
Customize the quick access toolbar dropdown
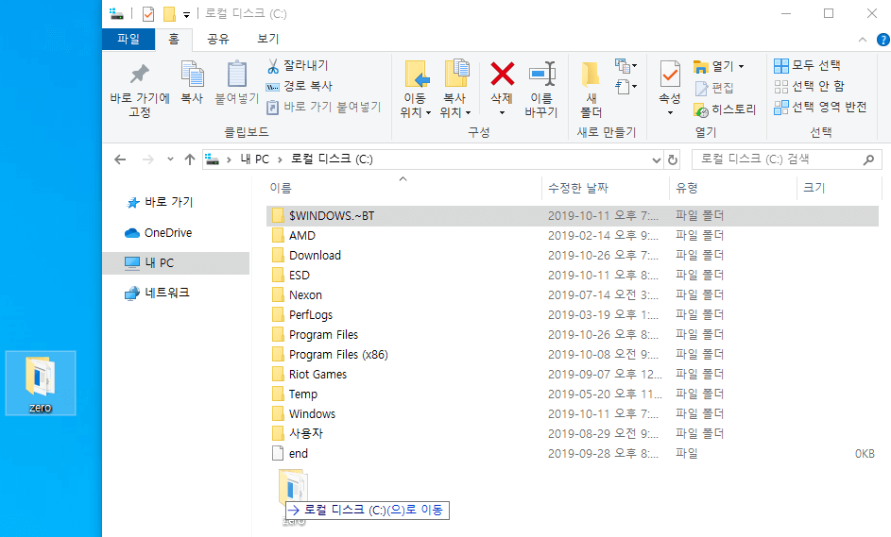(186, 14)
